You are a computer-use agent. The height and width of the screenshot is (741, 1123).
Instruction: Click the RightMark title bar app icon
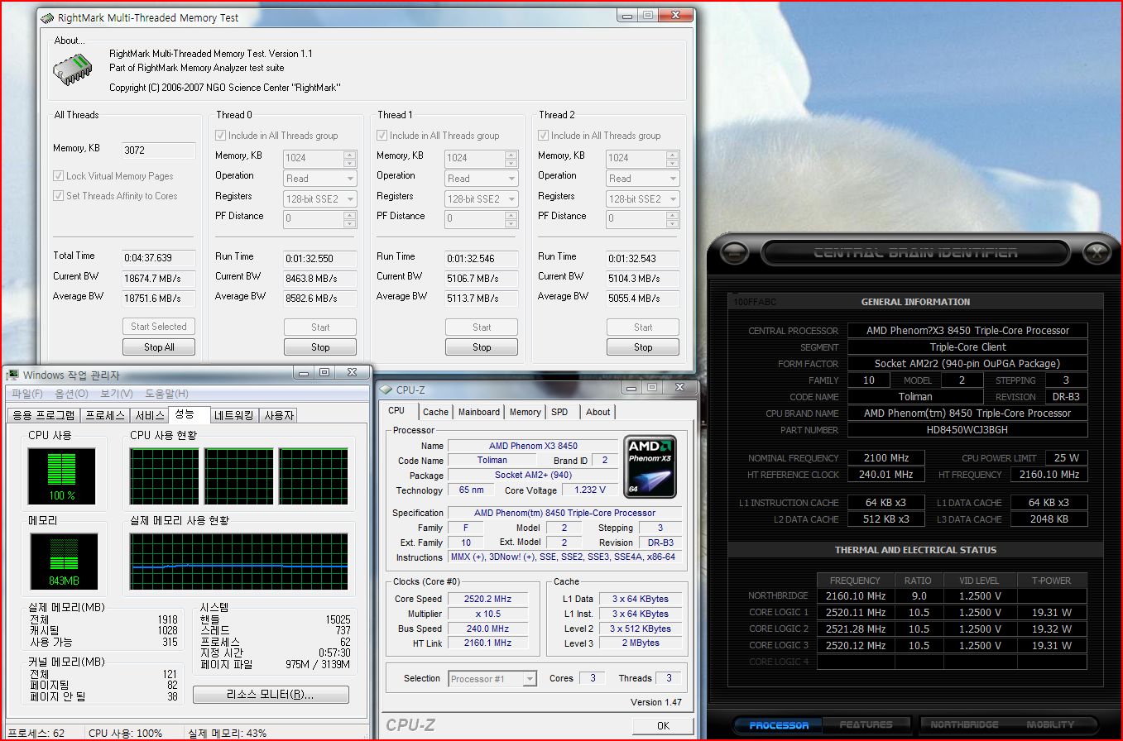(x=48, y=17)
